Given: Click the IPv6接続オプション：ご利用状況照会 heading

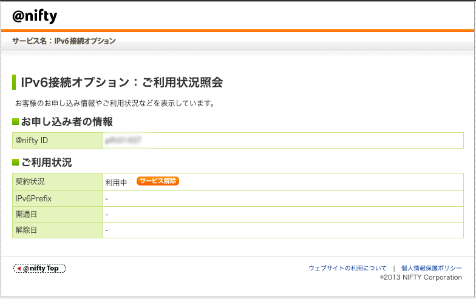Looking at the screenshot, I should click(x=121, y=82).
